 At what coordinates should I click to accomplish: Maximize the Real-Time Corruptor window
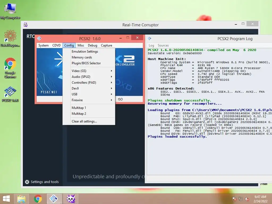243,24
